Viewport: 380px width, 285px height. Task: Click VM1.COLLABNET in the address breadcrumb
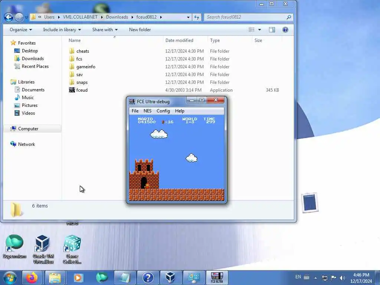80,17
